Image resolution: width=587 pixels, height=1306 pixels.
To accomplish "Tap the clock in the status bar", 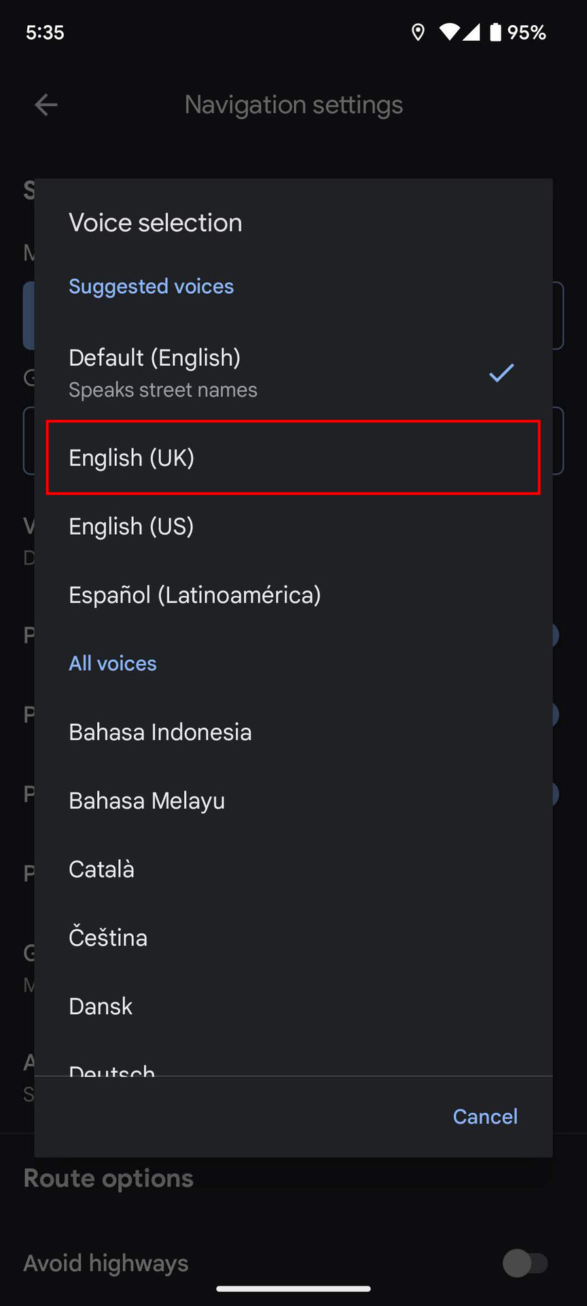I will tap(45, 32).
